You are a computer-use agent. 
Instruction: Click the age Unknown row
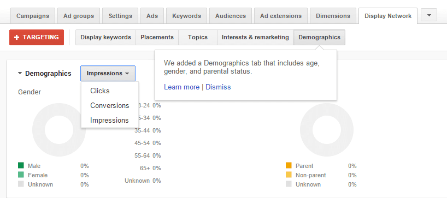click(x=143, y=181)
